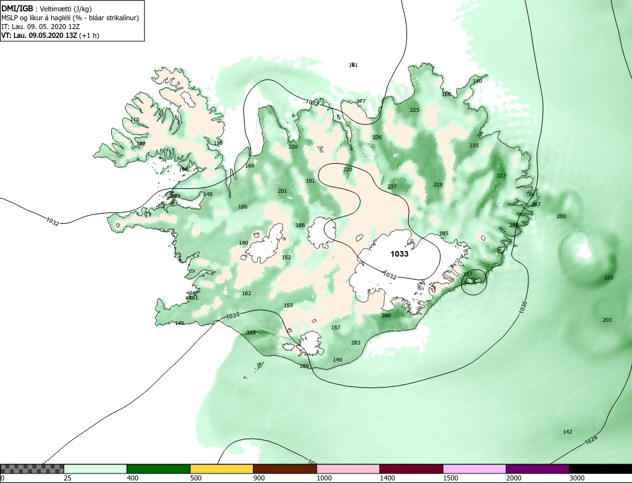Click the 162 map value

246,293
